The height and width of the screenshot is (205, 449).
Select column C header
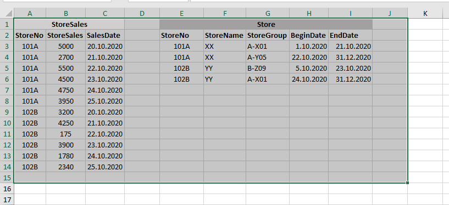point(105,13)
